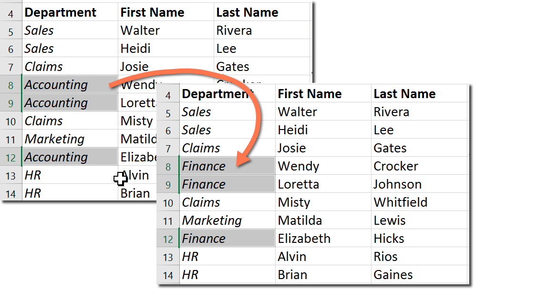The image size is (557, 300).
Task: Select the Hicks last name cell
Action: (389, 239)
